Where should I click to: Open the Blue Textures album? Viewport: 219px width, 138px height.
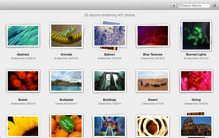(x=153, y=36)
